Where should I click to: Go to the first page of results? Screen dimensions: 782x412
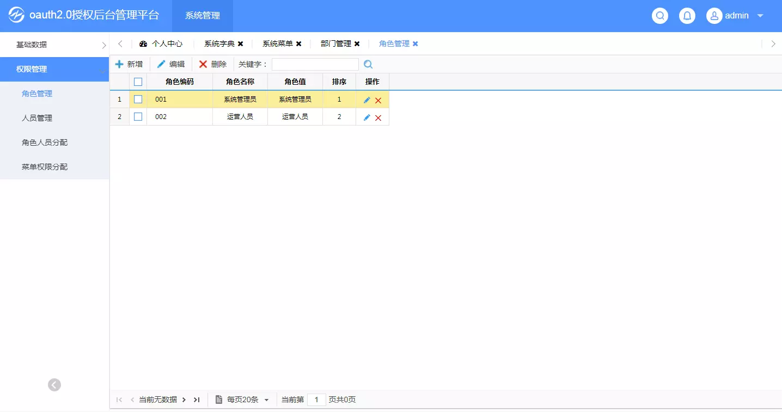[119, 400]
